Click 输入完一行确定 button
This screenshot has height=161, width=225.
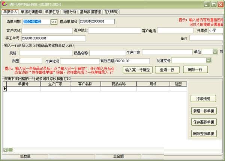click(138, 70)
